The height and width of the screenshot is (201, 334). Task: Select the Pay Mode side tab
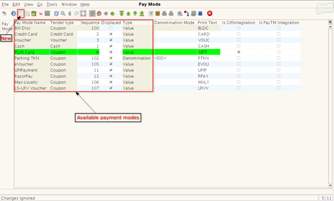[7, 26]
